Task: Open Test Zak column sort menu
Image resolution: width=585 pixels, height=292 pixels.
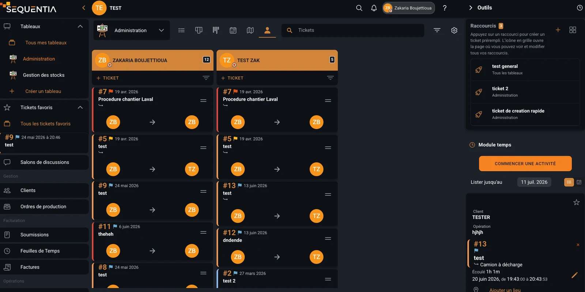Action: (330, 78)
